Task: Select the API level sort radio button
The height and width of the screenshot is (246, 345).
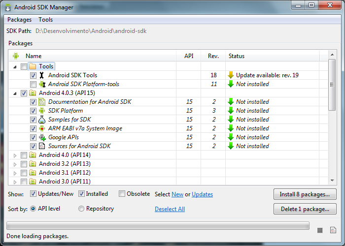Action: tap(33, 209)
